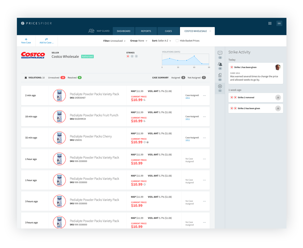
Task: Open the contacts sidebar icon
Action: coord(220,64)
